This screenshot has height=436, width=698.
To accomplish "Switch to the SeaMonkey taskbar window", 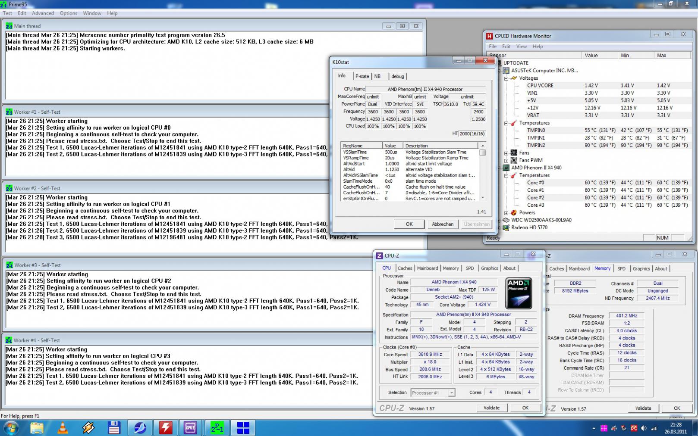I will (x=140, y=427).
